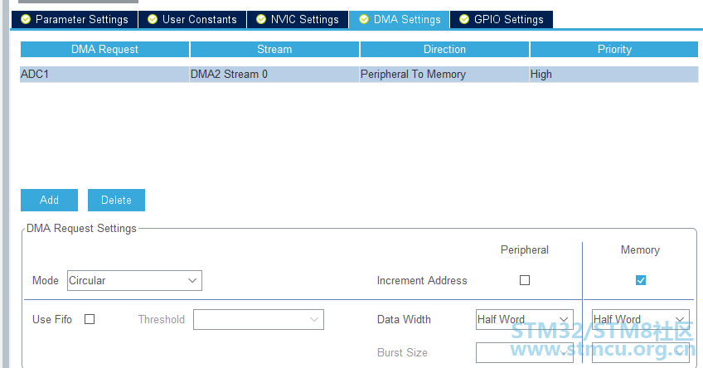Enable Peripheral Increment Address checkbox
The image size is (703, 368).
pos(525,280)
